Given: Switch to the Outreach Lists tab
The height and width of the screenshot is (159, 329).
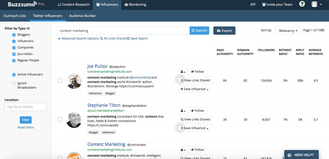Looking at the screenshot, I should (x=15, y=16).
